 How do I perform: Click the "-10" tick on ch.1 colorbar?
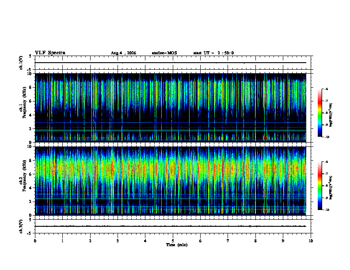coord(327,137)
